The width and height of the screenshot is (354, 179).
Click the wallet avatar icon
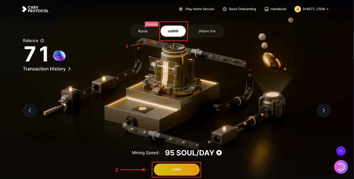tap(297, 9)
